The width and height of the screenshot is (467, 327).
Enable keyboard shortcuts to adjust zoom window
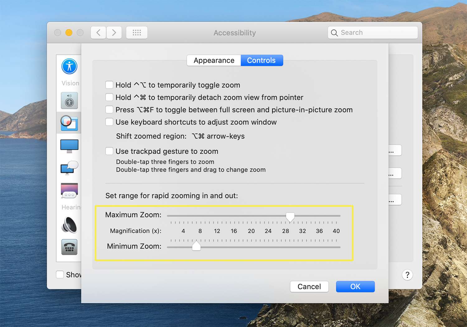point(109,122)
